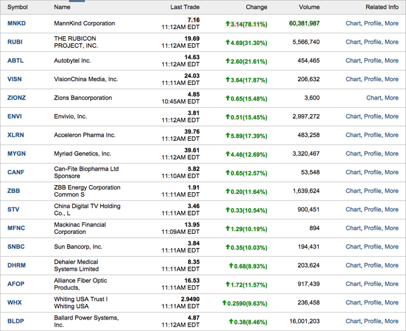Select the Sun Bancorp, Inc. name
The height and width of the screenshot is (331, 406).
pos(78,247)
